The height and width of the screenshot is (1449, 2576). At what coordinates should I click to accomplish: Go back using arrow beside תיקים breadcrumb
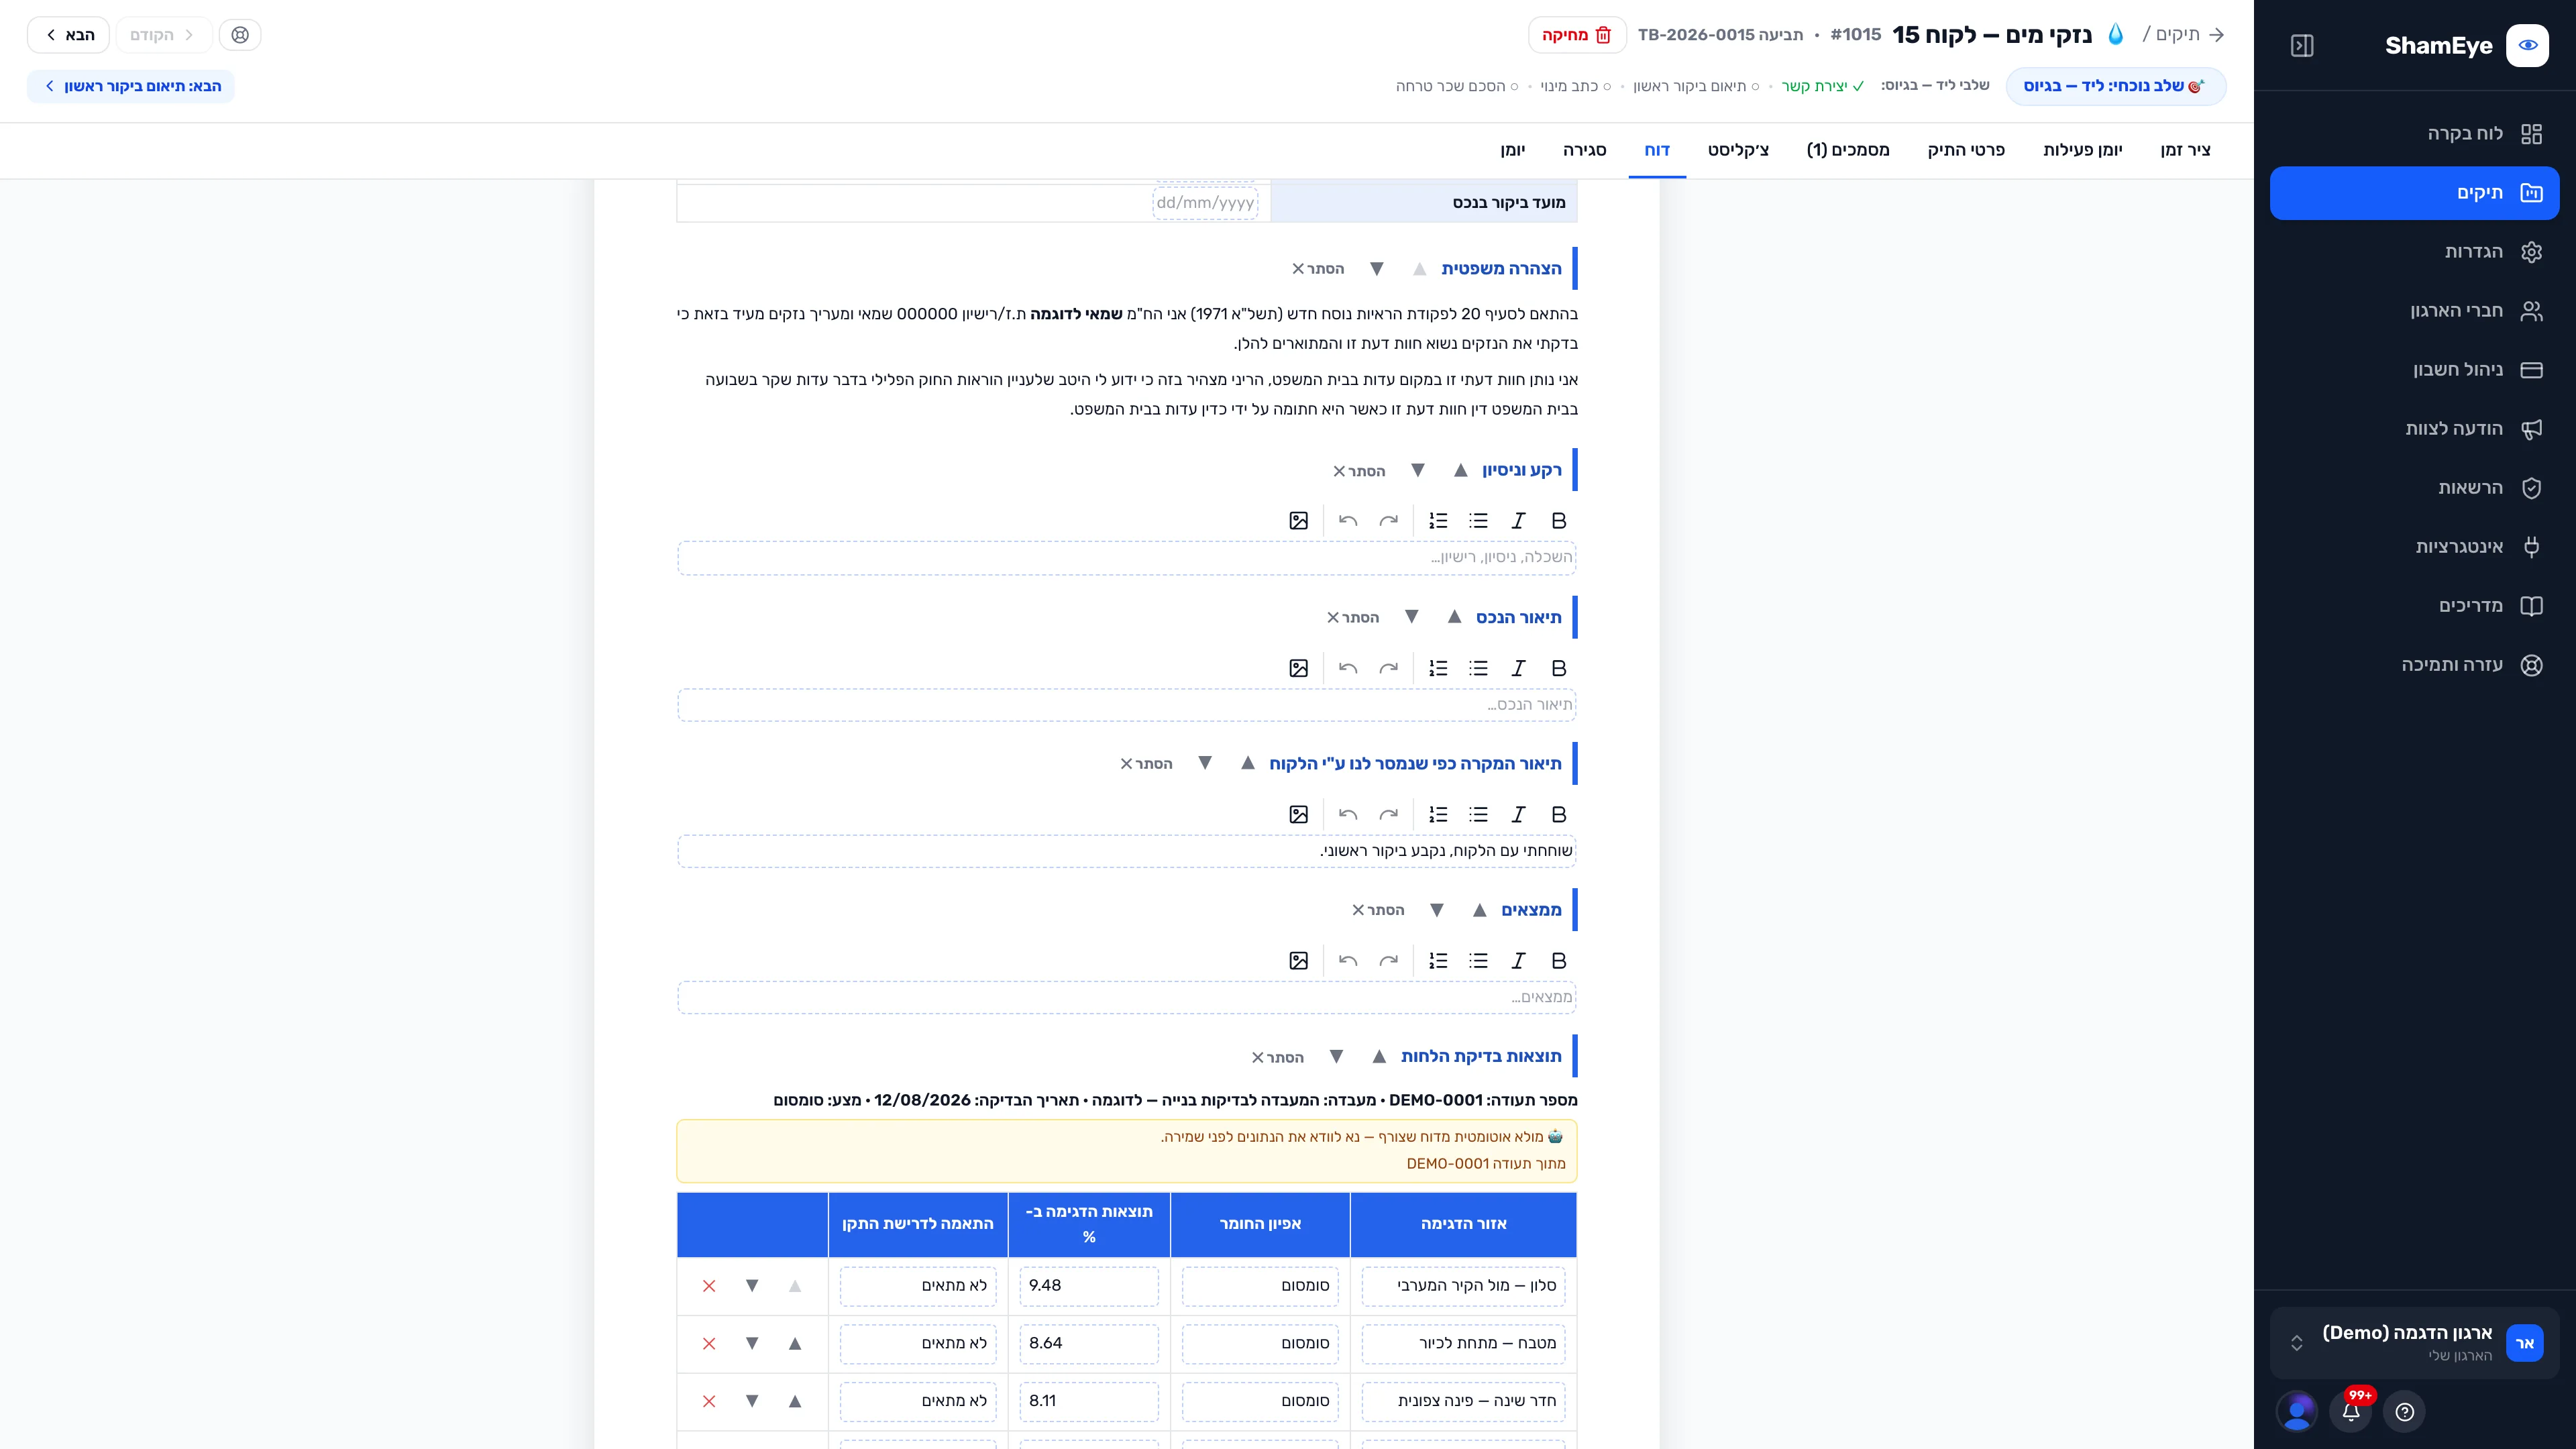(2217, 35)
